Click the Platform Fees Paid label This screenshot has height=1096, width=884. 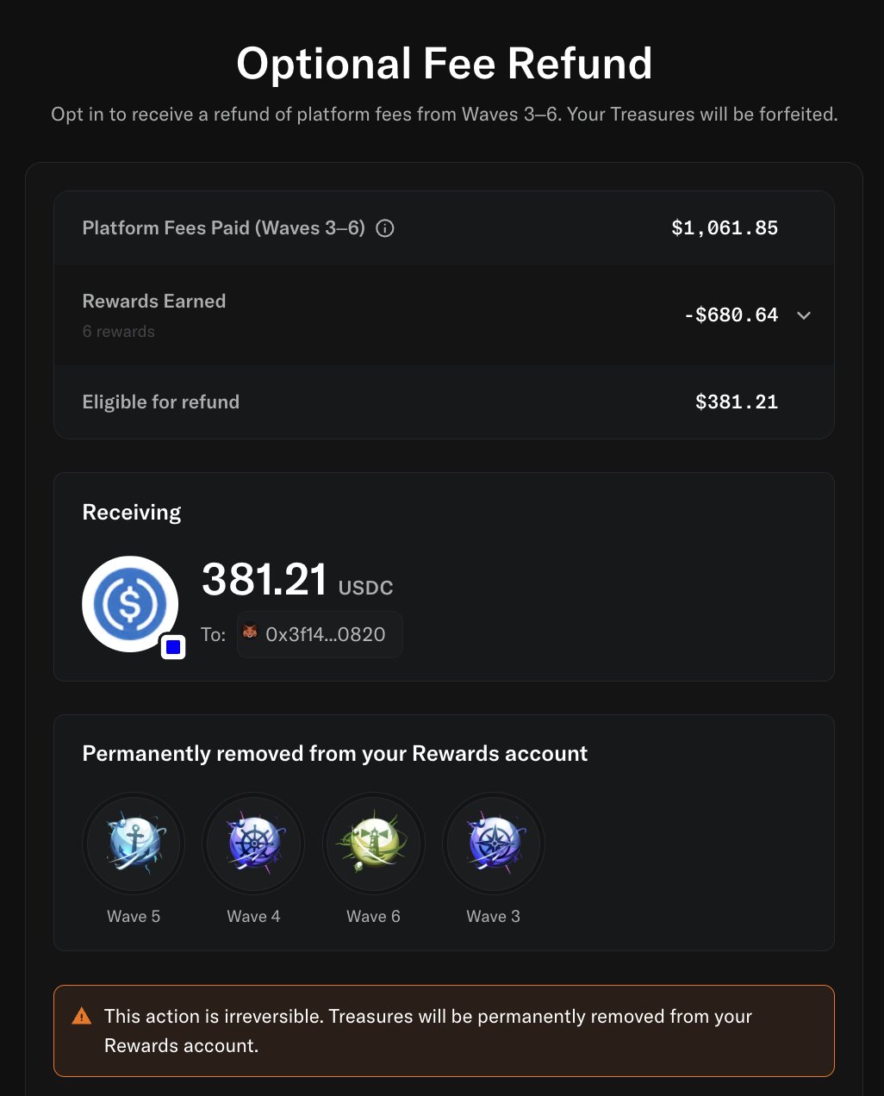coord(223,228)
